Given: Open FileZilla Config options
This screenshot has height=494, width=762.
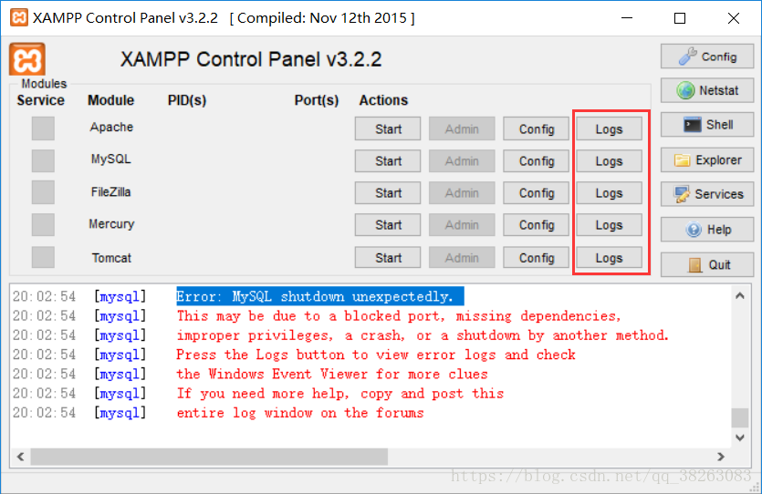Looking at the screenshot, I should [536, 192].
